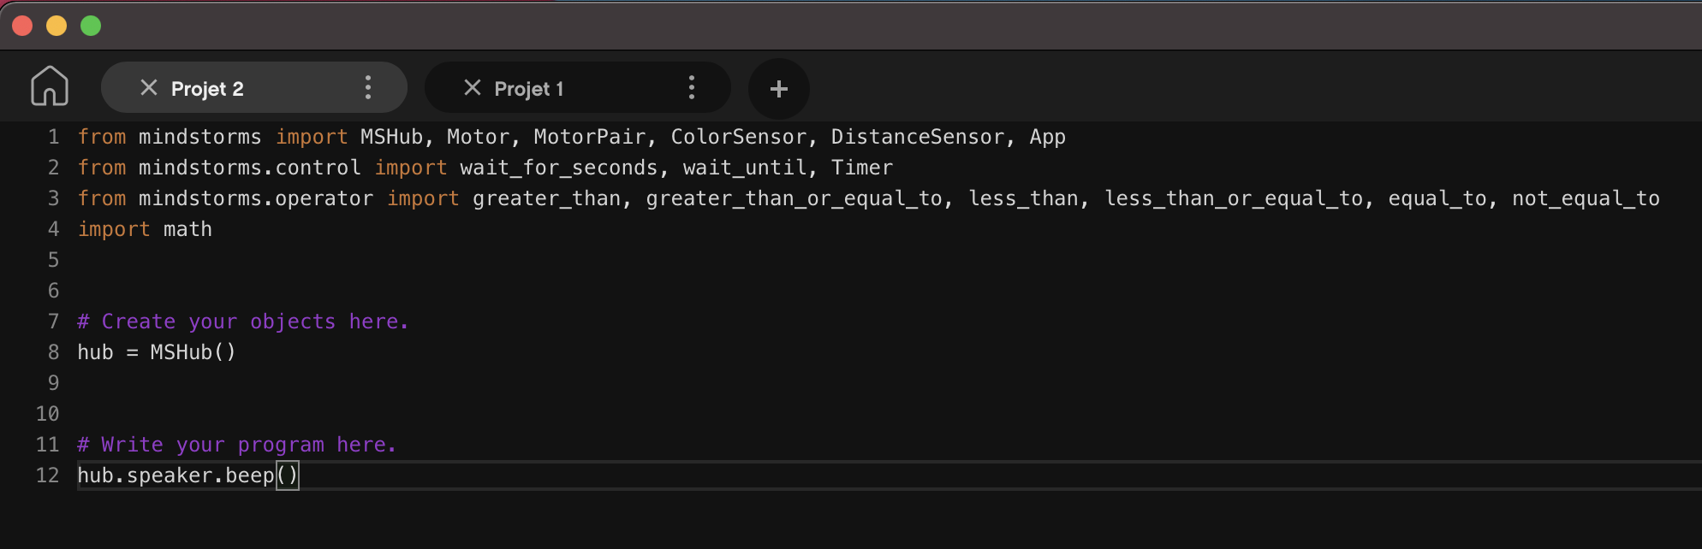Click the wait_for_seconds import on line 2
This screenshot has width=1702, height=549.
(x=561, y=167)
